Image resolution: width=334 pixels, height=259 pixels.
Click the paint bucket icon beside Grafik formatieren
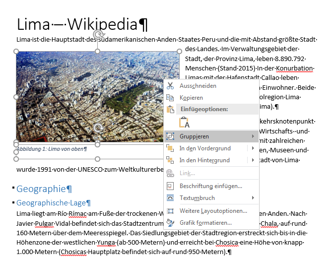[x=170, y=223]
